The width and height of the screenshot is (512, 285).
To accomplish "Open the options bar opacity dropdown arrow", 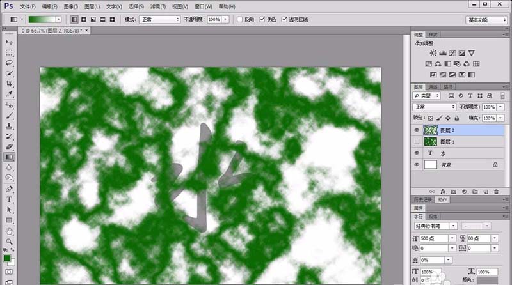I will (225, 20).
